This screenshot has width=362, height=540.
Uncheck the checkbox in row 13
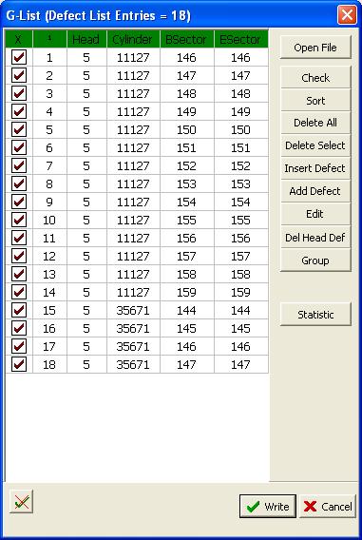[19, 274]
